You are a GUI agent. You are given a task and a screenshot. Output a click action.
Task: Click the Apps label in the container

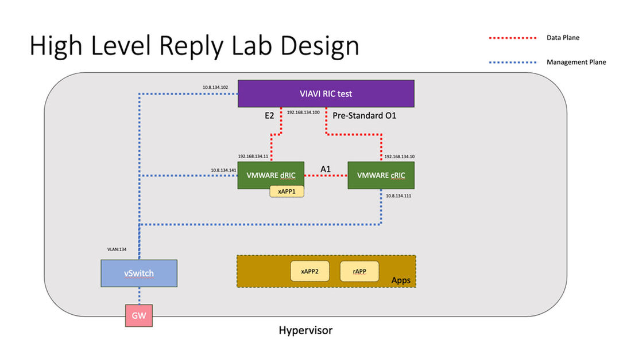pyautogui.click(x=401, y=280)
